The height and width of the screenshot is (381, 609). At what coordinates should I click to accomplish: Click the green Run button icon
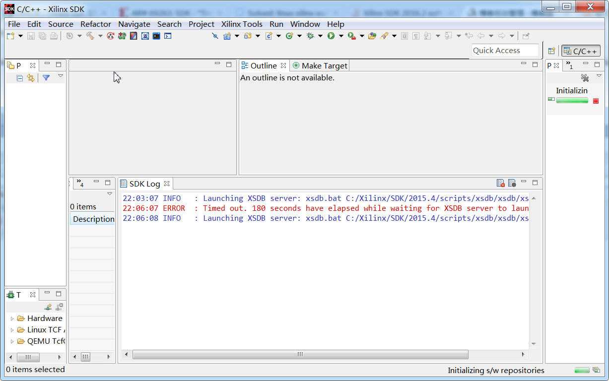point(331,36)
